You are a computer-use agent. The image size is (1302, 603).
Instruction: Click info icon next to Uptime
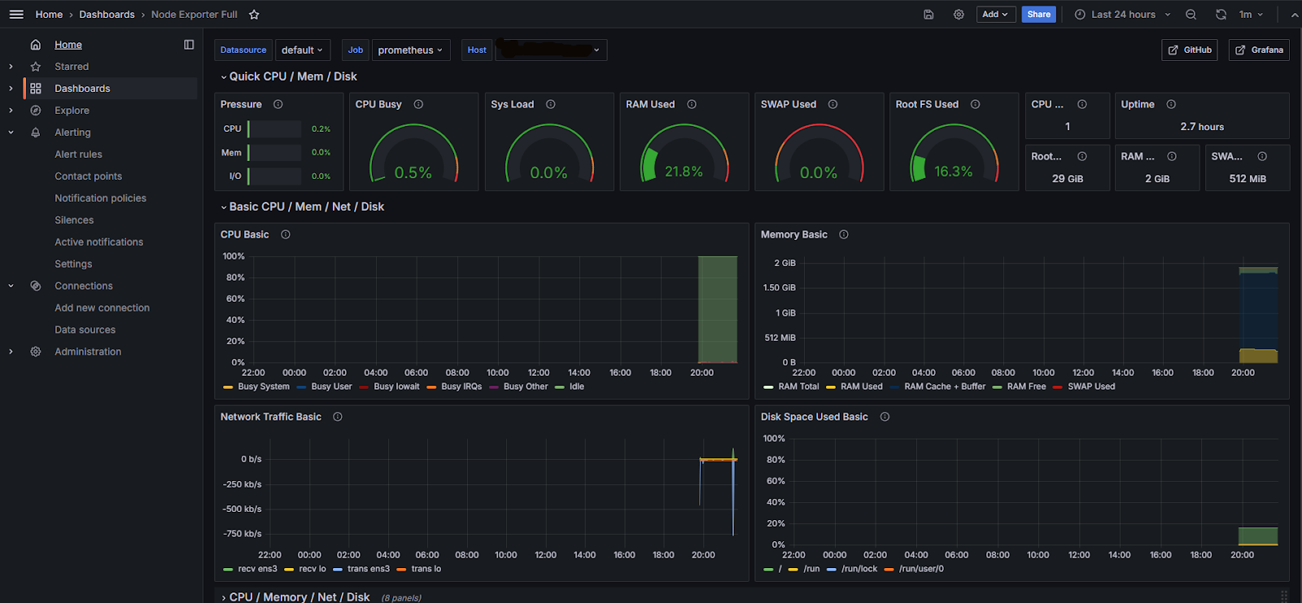coord(1171,104)
